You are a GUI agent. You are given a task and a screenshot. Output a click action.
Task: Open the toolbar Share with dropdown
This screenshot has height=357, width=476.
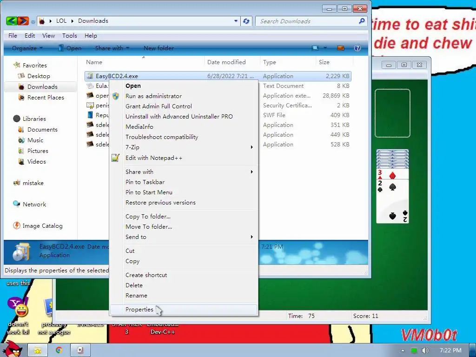pyautogui.click(x=112, y=48)
